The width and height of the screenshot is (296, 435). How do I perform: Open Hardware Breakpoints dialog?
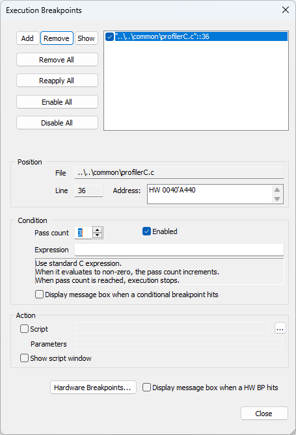tap(93, 388)
